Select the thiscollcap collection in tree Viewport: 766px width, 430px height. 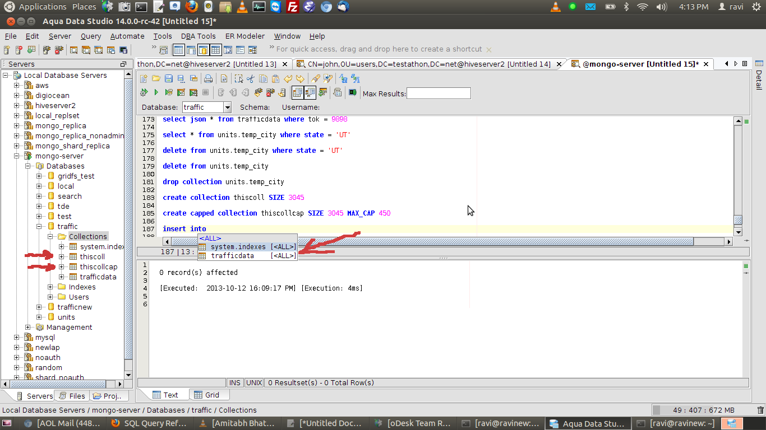[x=98, y=267]
